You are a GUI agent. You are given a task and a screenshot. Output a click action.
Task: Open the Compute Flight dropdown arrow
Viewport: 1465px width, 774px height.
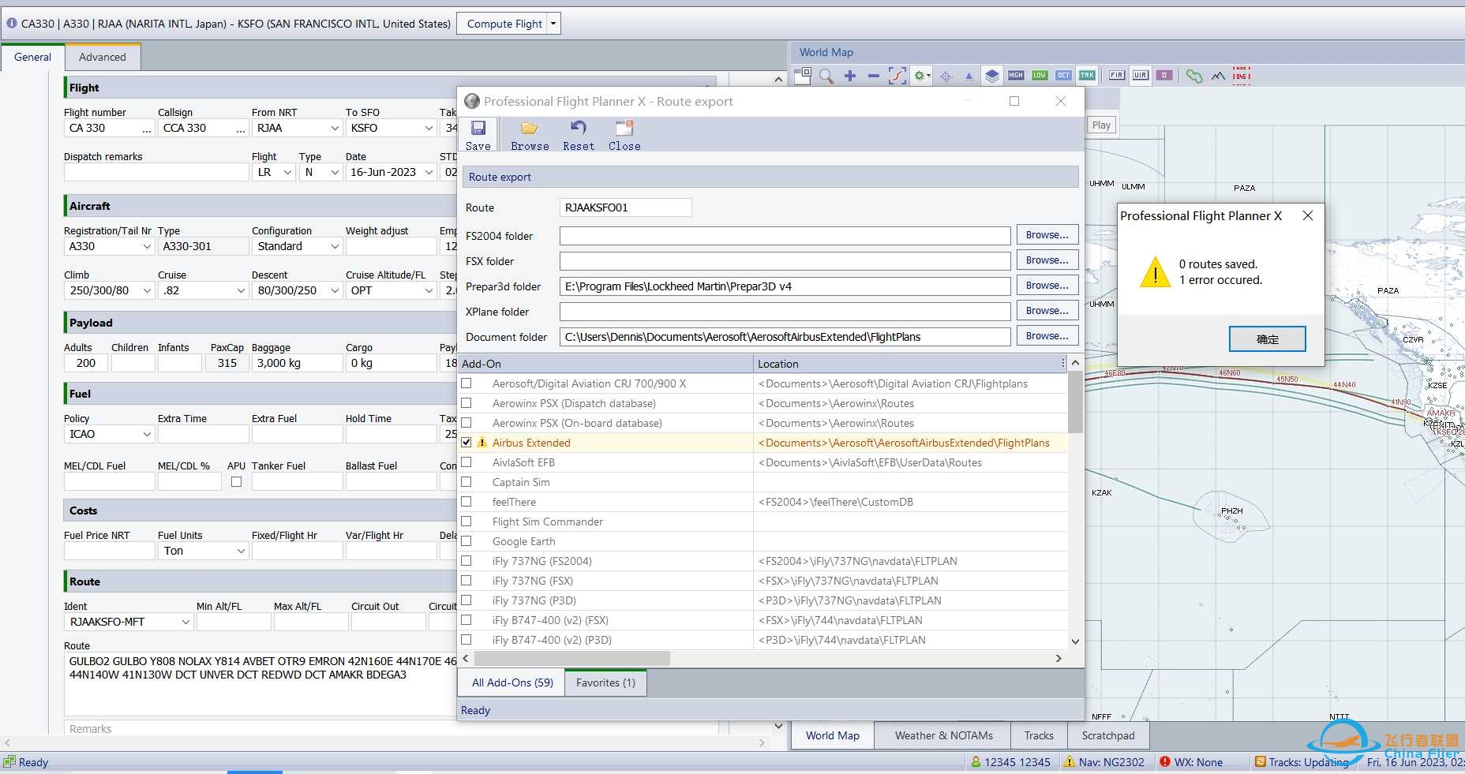tap(553, 24)
